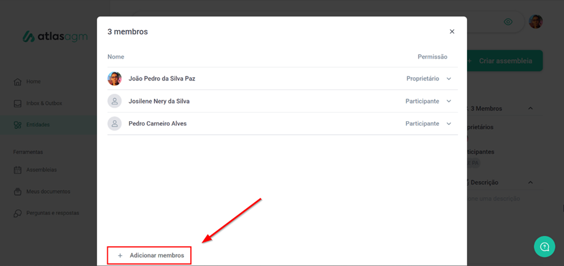Click the atlasagm logo

pyautogui.click(x=54, y=37)
